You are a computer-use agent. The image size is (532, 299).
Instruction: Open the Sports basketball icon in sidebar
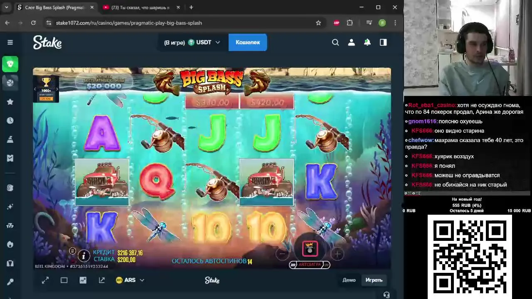[10, 83]
